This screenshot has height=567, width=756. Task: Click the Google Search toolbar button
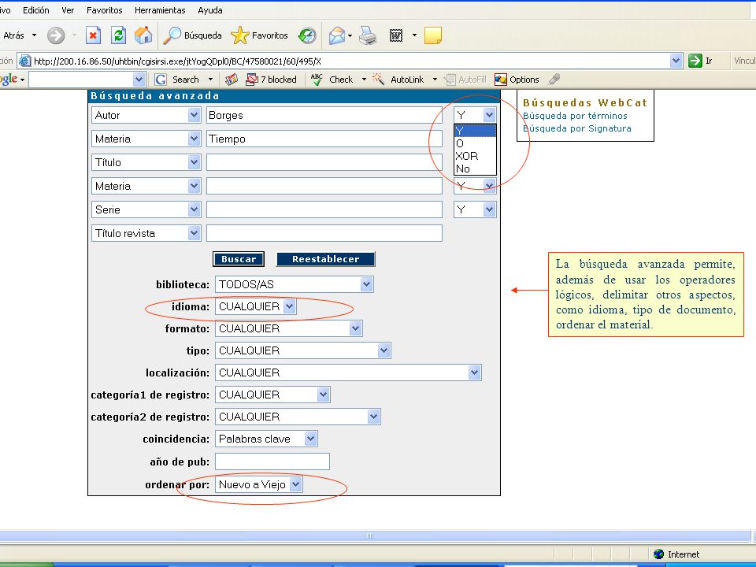[x=176, y=80]
